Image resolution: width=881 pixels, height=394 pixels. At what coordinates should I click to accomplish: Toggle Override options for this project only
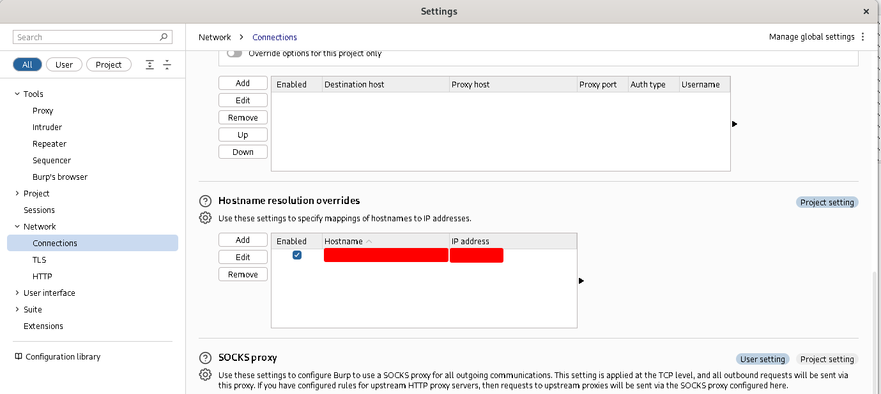(x=234, y=54)
